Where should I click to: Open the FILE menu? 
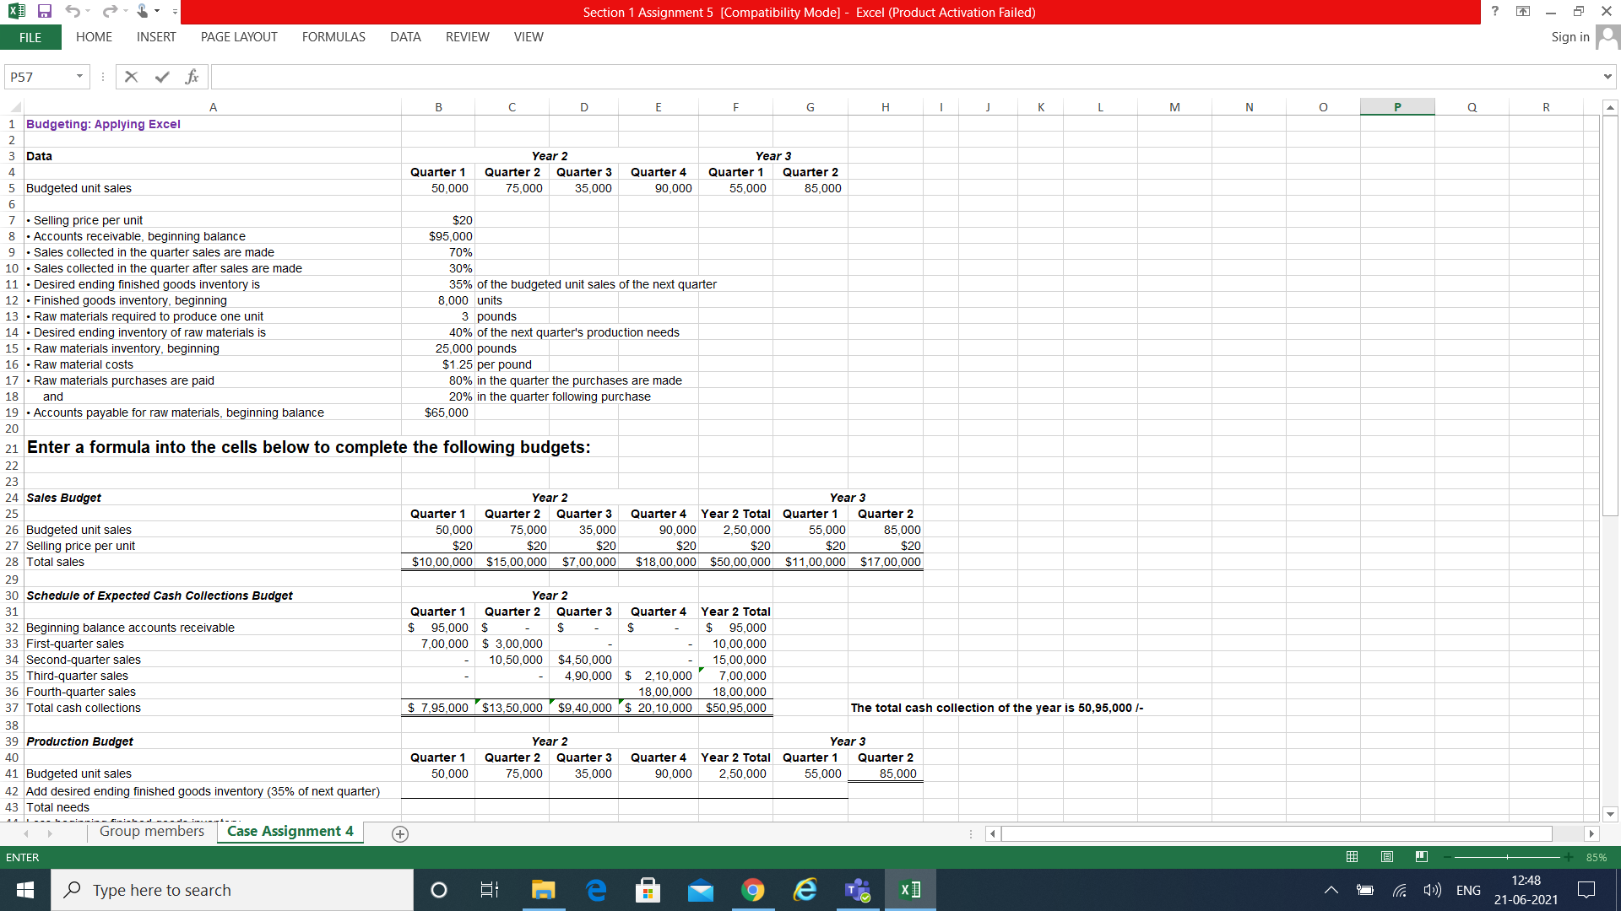pos(30,37)
